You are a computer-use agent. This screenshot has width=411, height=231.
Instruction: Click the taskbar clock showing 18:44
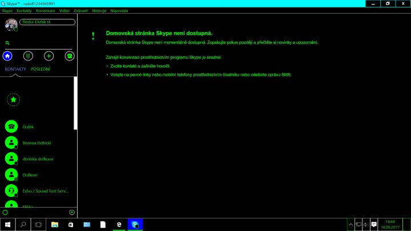390,225
